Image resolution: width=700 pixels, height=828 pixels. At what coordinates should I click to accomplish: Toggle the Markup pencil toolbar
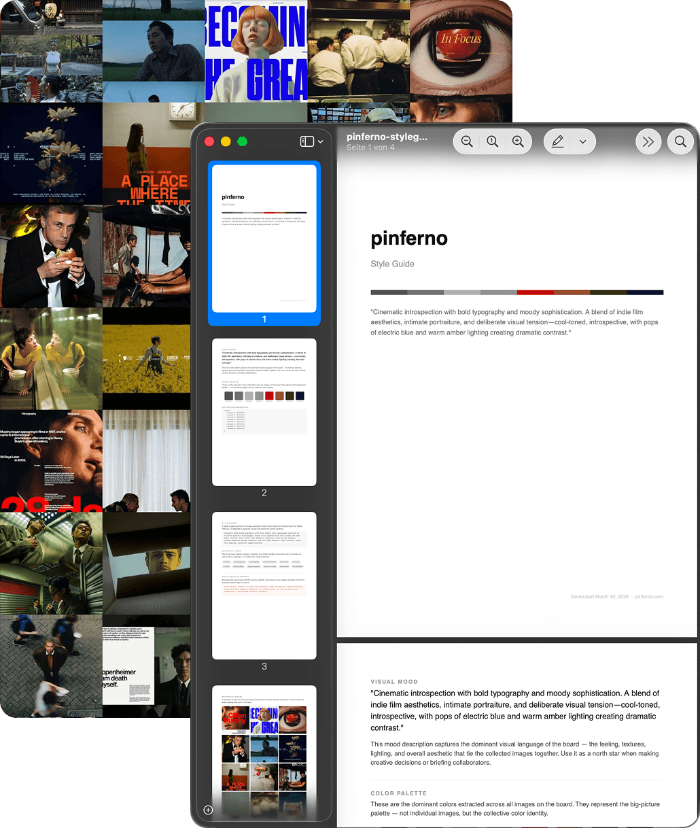click(557, 141)
